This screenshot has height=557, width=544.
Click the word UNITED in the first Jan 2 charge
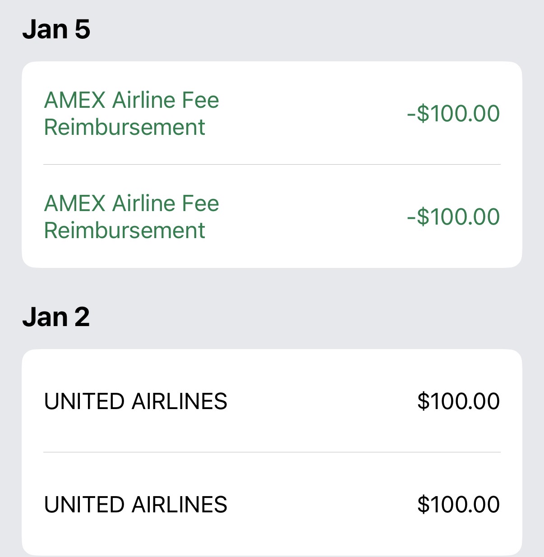(84, 401)
